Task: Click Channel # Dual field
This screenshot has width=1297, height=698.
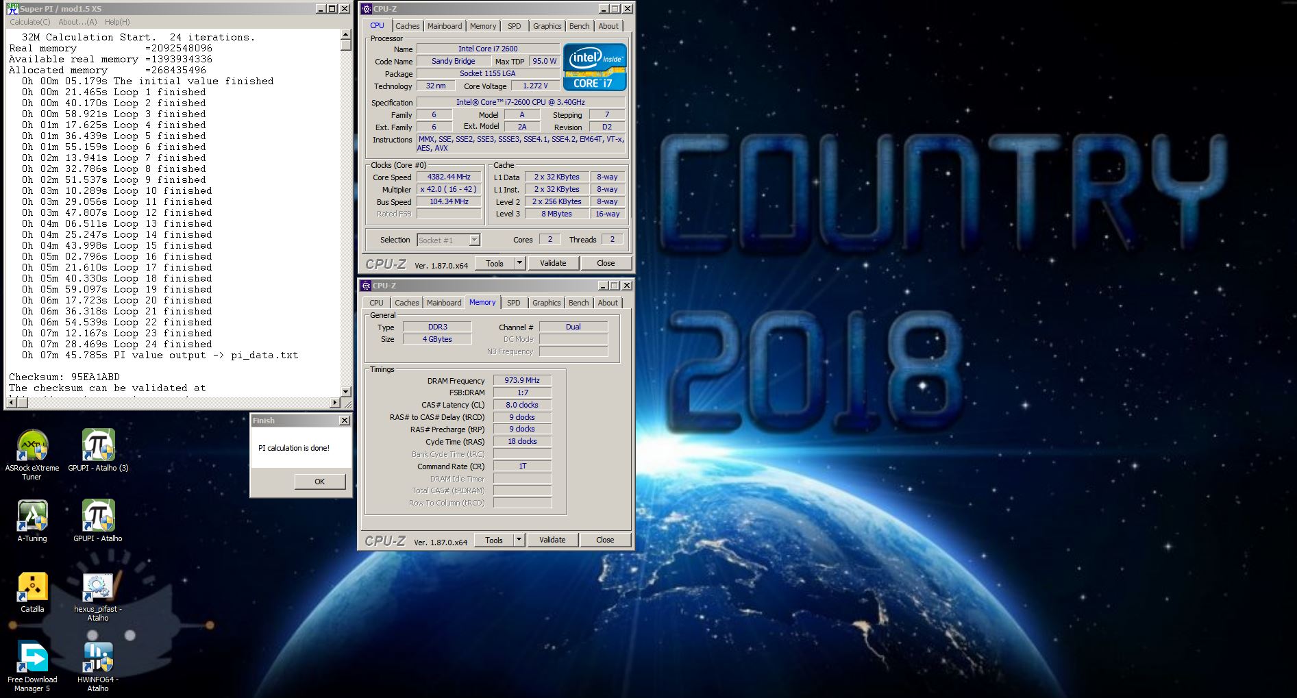Action: point(573,327)
